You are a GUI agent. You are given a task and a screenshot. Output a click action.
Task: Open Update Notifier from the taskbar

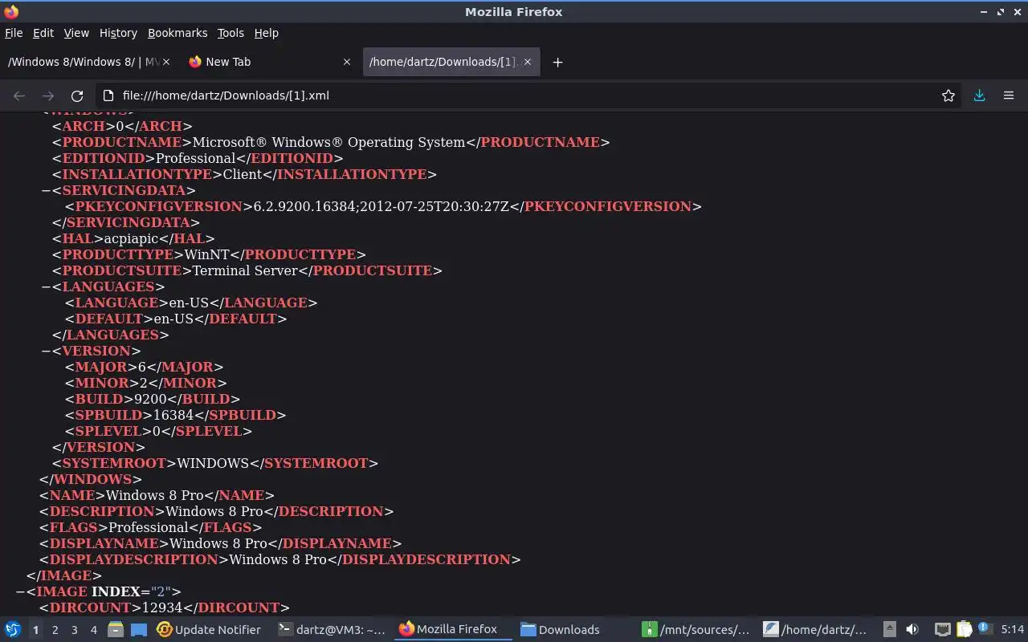pos(209,630)
